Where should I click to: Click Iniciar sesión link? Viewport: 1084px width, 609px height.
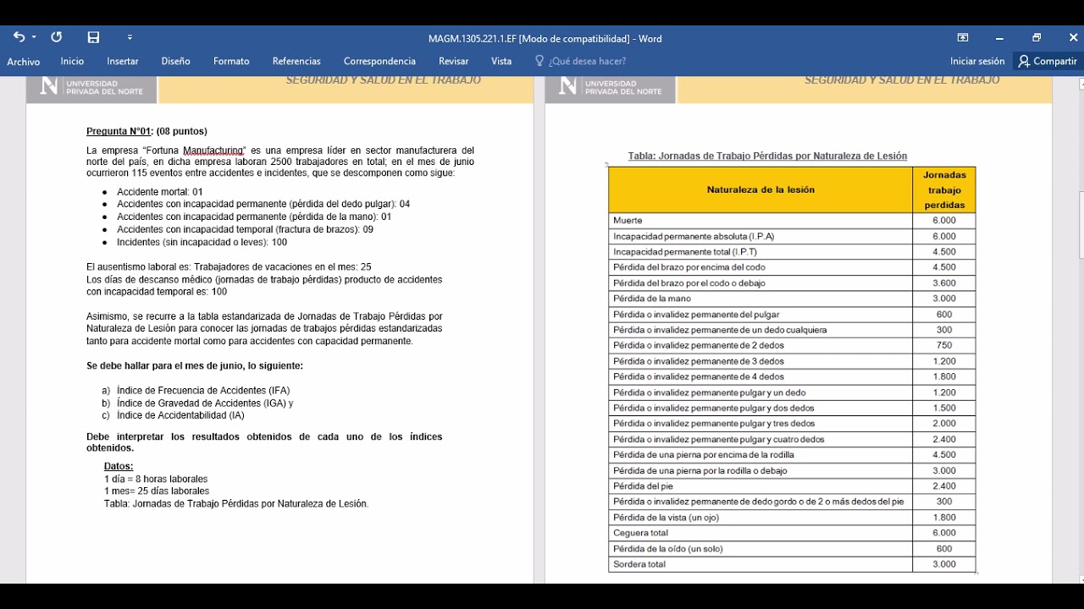(977, 61)
